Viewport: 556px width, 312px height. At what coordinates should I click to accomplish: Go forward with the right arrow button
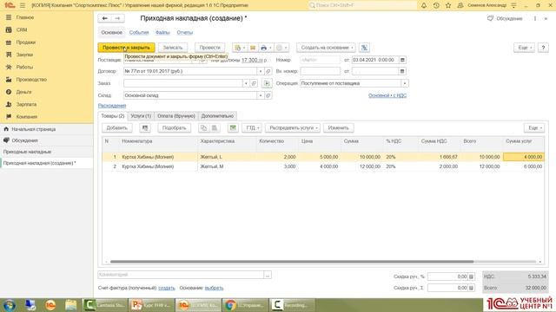[117, 18]
